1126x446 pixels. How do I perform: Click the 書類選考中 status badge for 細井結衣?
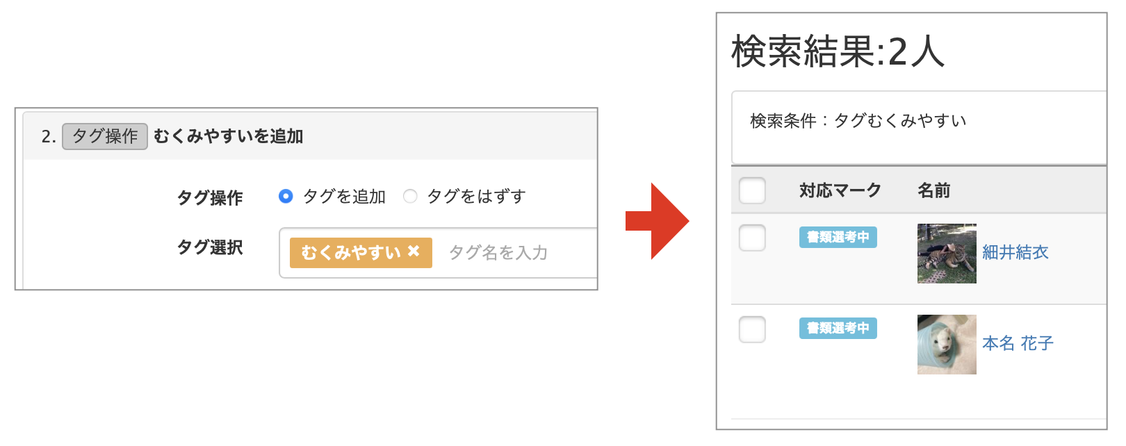[838, 238]
